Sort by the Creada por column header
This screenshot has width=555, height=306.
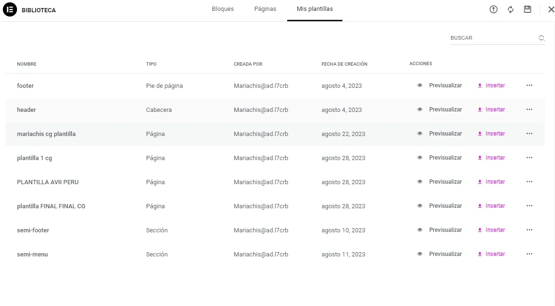(x=248, y=64)
